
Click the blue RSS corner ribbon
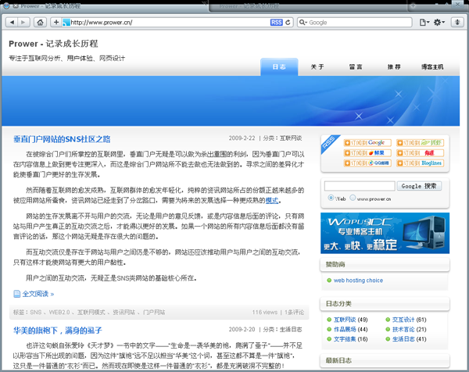tap(330, 145)
